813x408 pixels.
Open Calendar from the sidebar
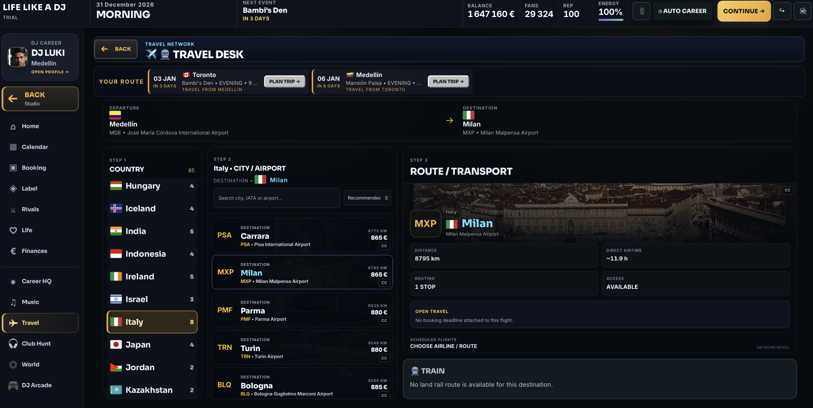pos(40,147)
